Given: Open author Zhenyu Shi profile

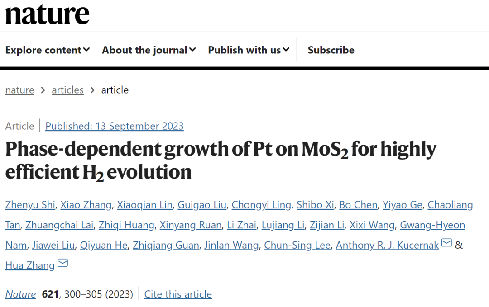Looking at the screenshot, I should pyautogui.click(x=30, y=205).
